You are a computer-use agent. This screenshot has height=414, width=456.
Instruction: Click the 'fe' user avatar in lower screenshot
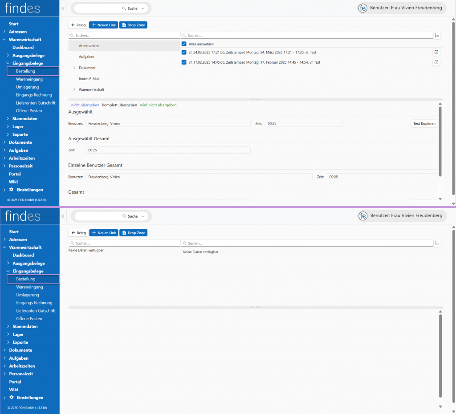(363, 216)
